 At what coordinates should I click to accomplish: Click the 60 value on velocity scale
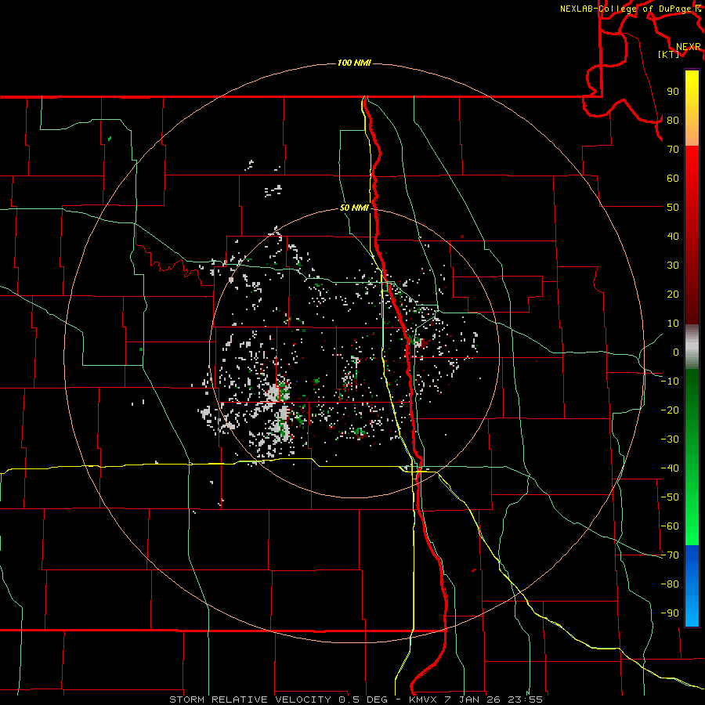(673, 178)
